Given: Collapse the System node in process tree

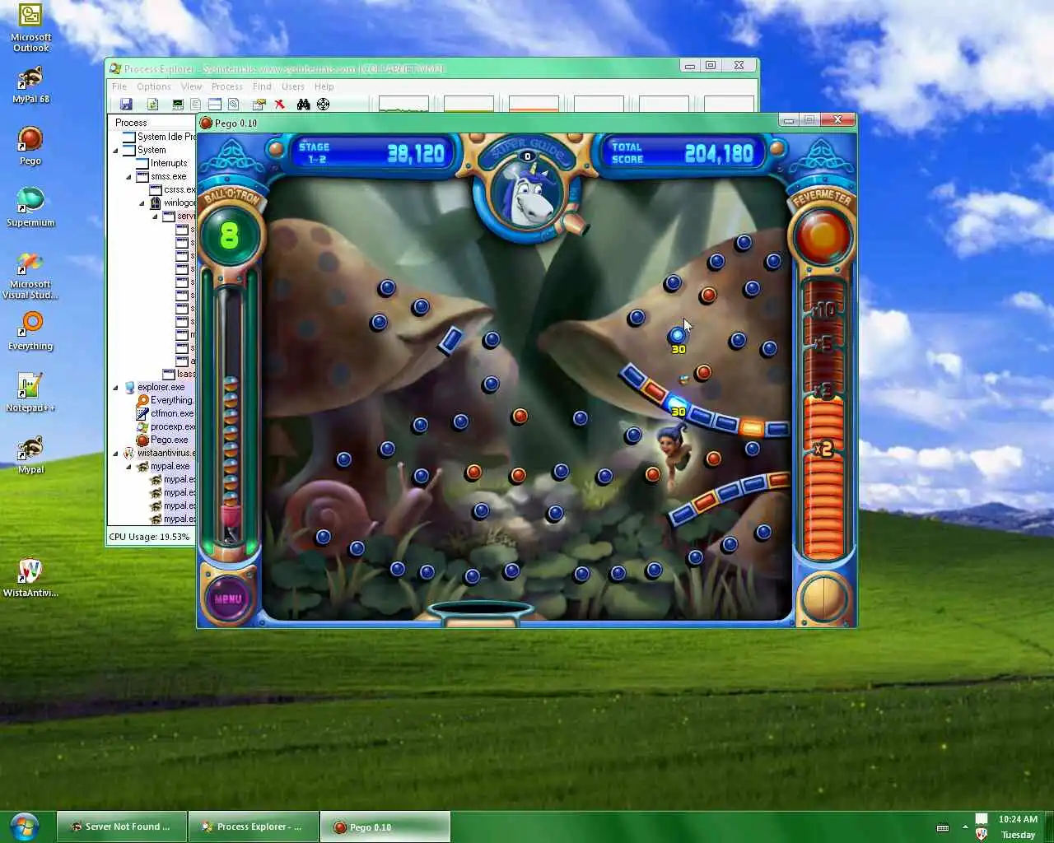Looking at the screenshot, I should (115, 150).
